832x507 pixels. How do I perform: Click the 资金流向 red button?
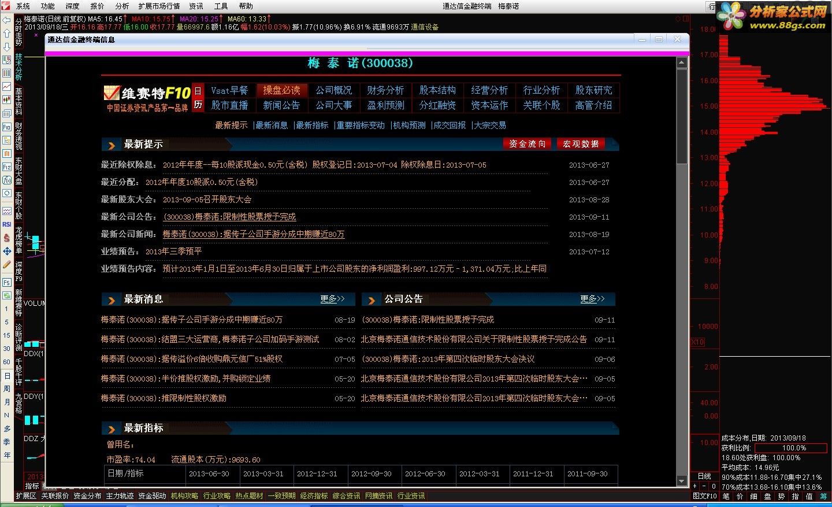click(x=527, y=144)
